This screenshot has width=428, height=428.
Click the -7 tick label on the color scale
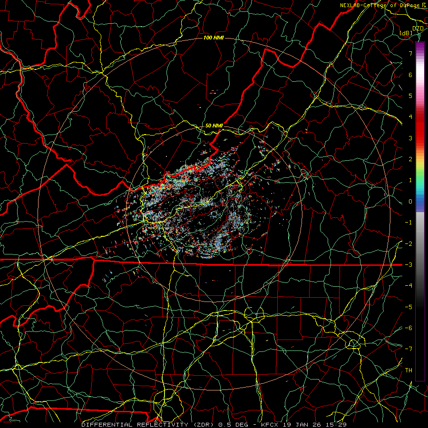point(409,349)
